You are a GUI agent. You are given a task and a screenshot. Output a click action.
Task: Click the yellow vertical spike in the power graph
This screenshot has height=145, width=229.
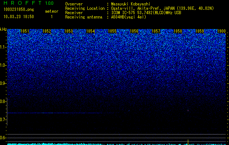click(188, 142)
